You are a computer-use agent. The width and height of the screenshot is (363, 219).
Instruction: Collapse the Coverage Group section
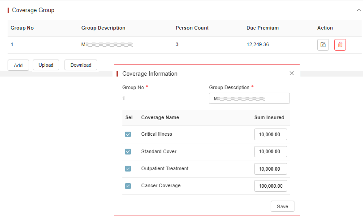pyautogui.click(x=359, y=10)
